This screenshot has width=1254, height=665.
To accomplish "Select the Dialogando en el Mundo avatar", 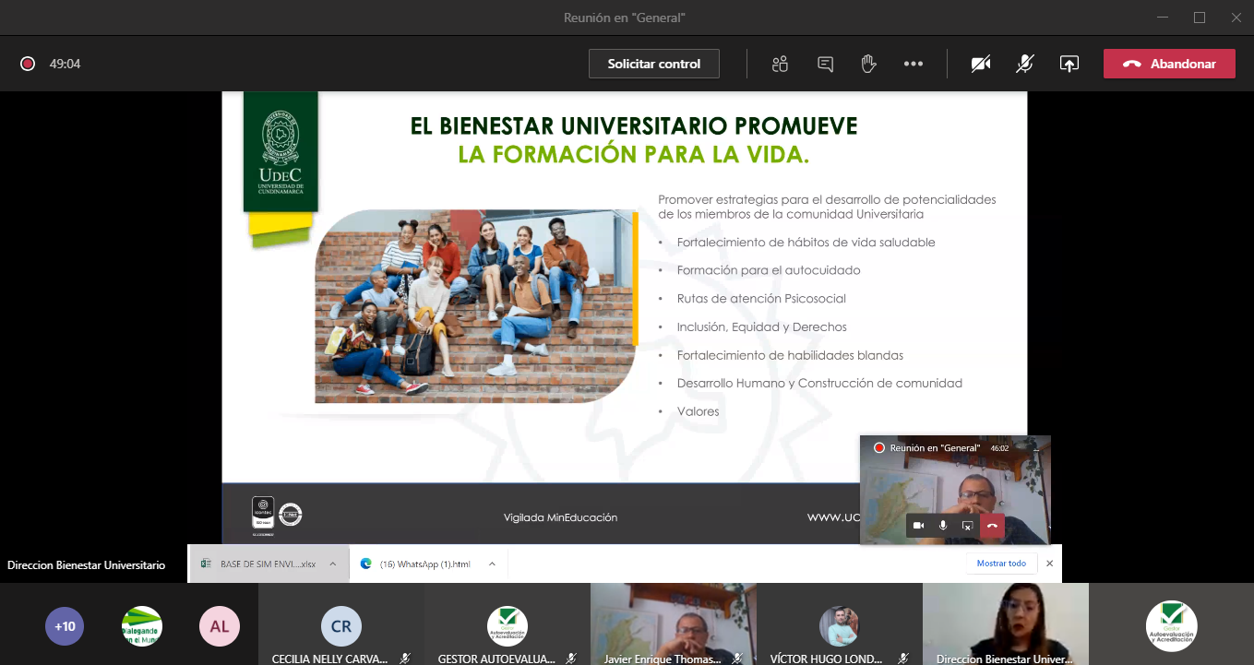I will pos(142,626).
